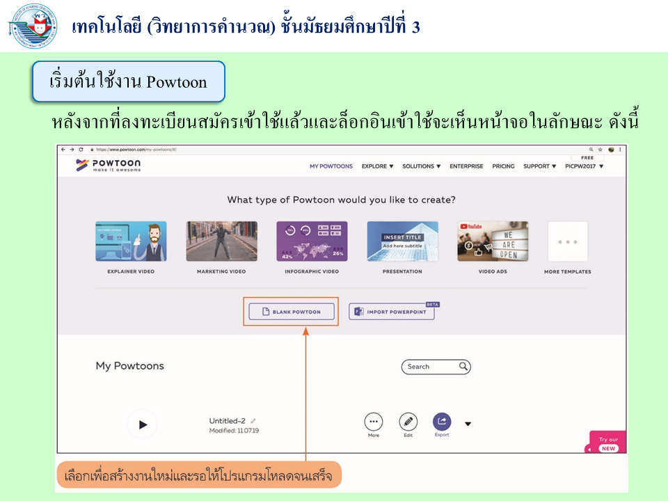Expand the EXPLORE menu
The width and height of the screenshot is (668, 501).
click(x=377, y=166)
